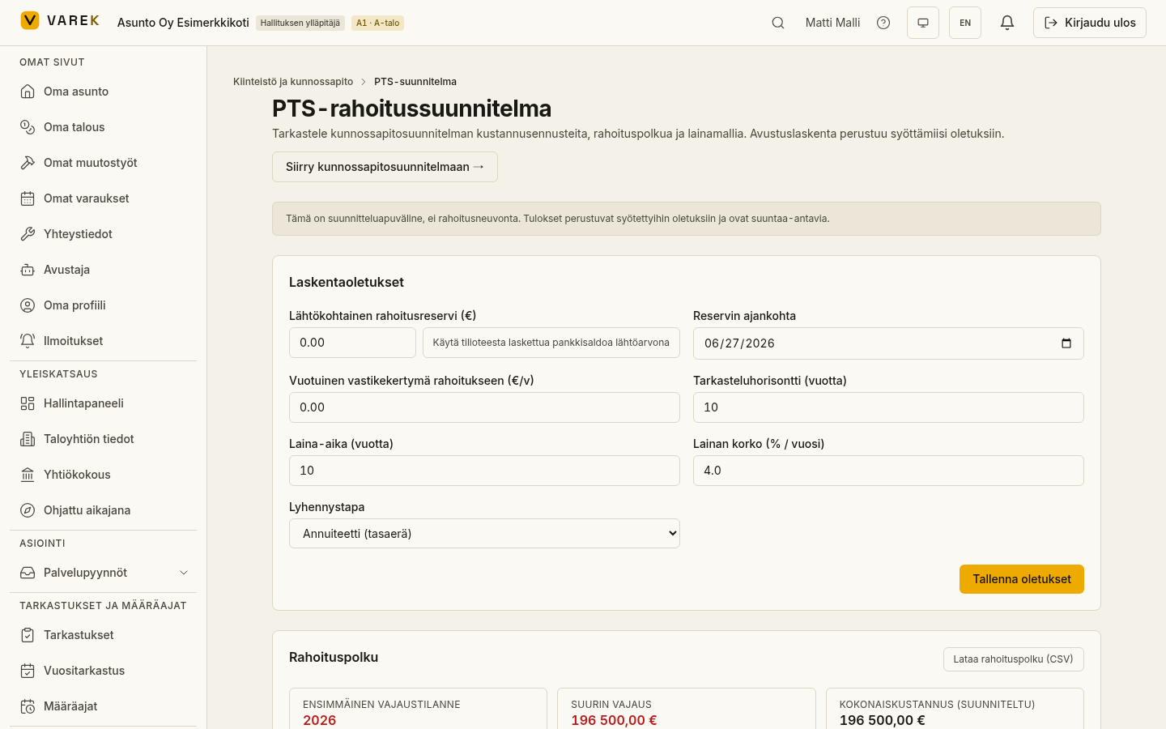Open the date picker calendar icon
1166x729 pixels.
coord(1066,343)
